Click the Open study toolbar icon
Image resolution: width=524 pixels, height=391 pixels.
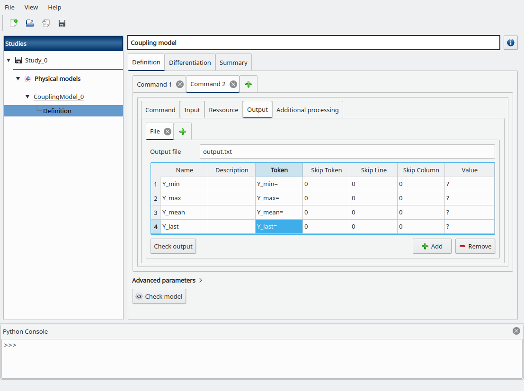[x=30, y=23]
